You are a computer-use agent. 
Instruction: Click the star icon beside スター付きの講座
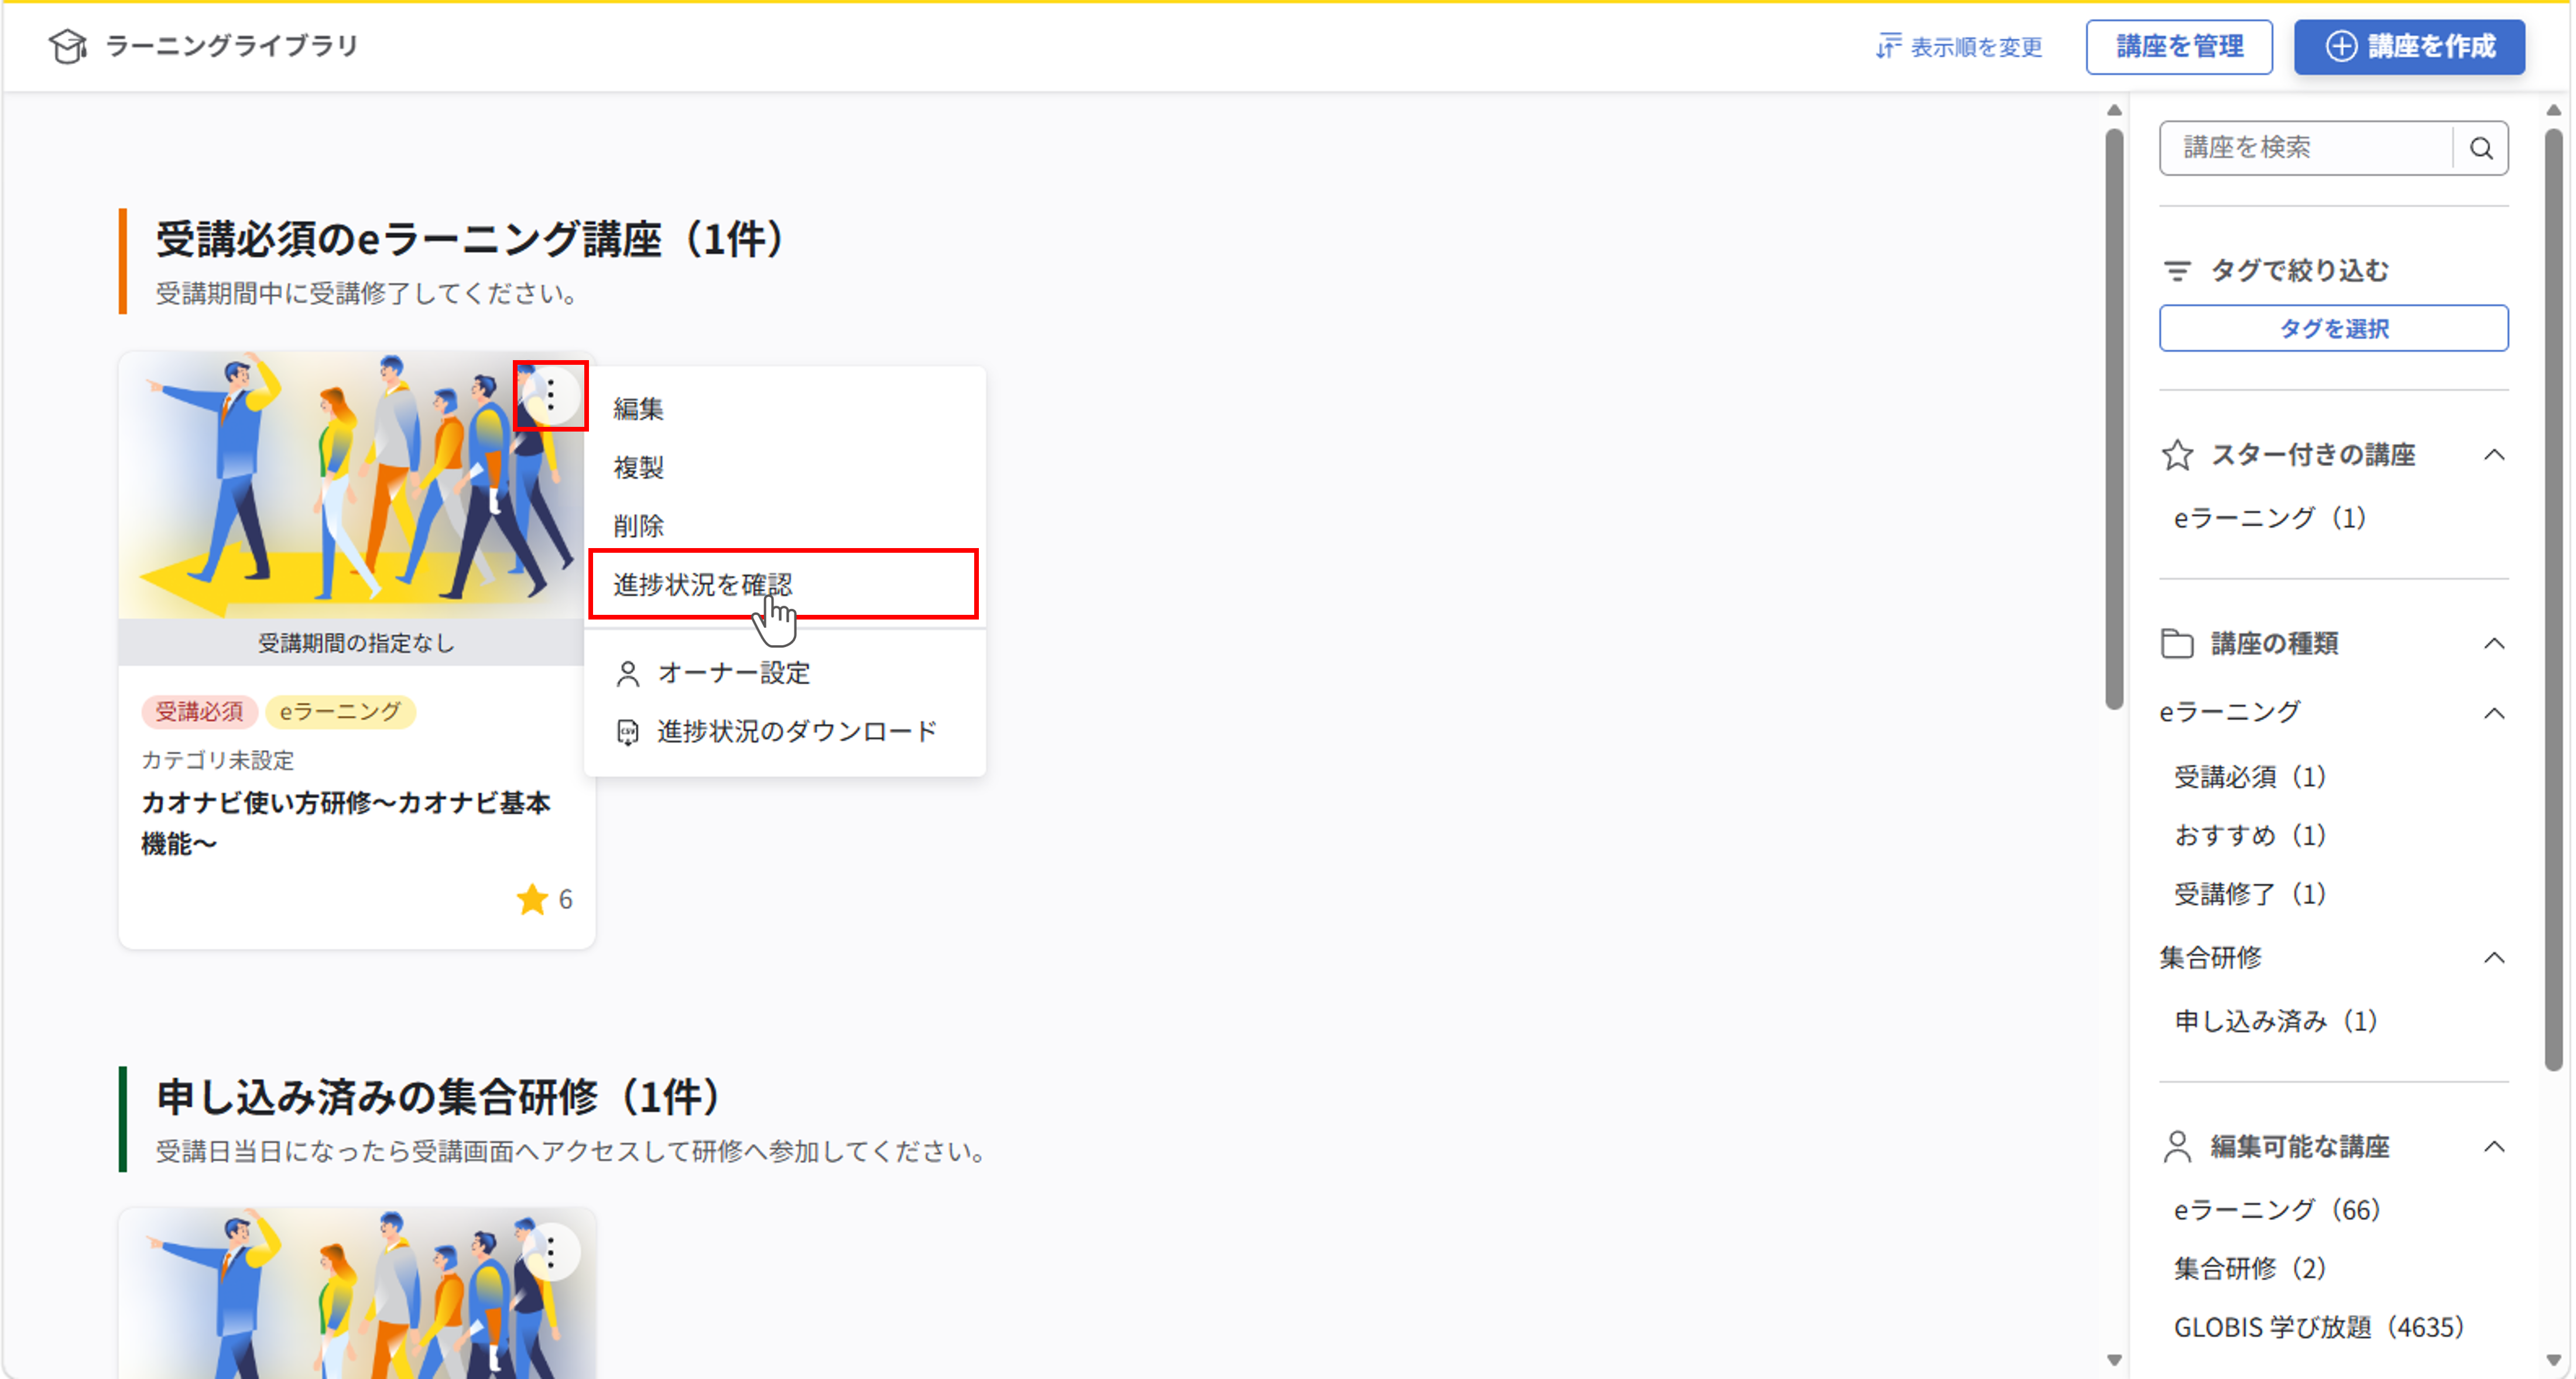(x=2177, y=455)
